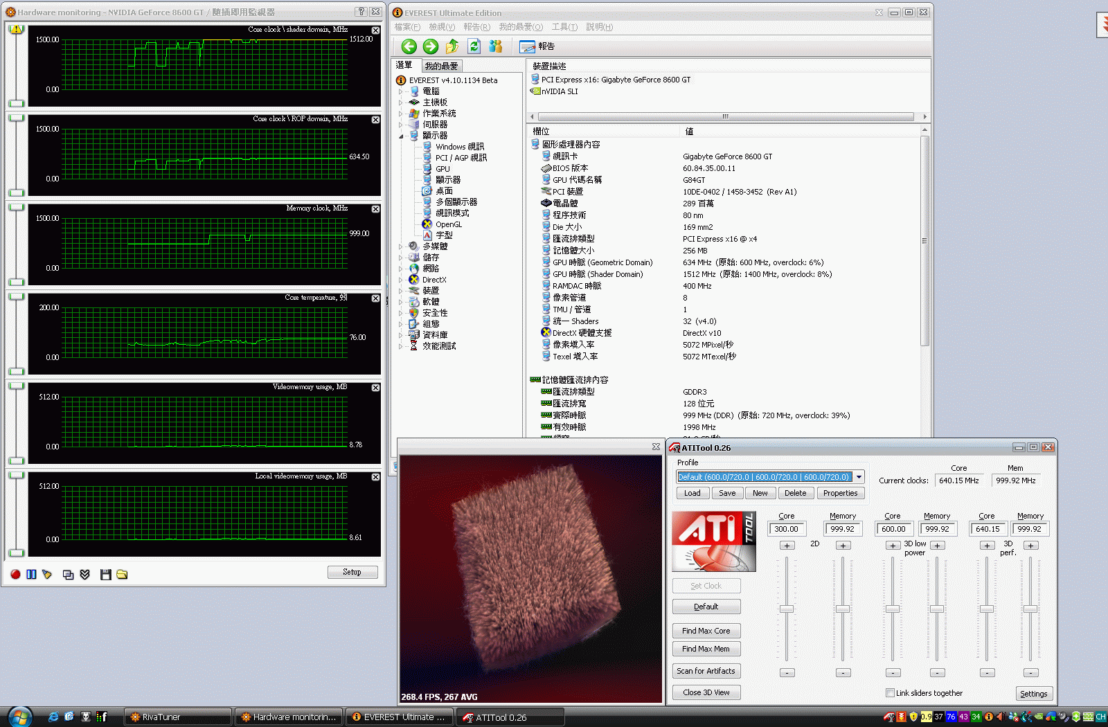This screenshot has width=1108, height=727.
Task: Switch to RivaTuner taskbar button
Action: tap(177, 717)
